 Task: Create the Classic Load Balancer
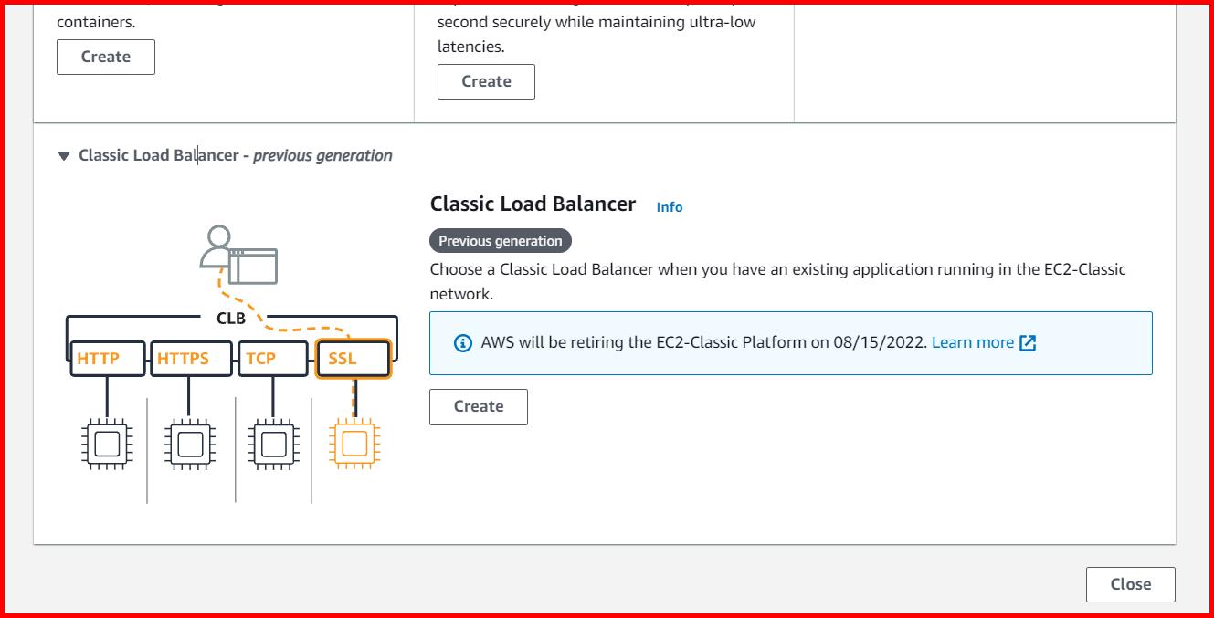(478, 406)
